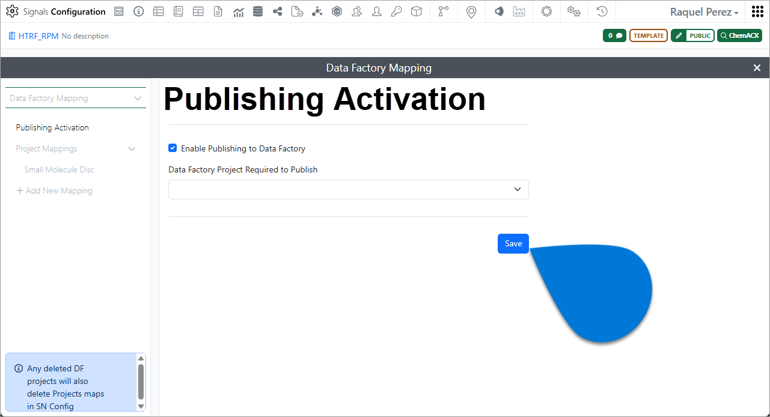This screenshot has width=770, height=417.
Task: Open the apps grid launcher icon
Action: (757, 11)
